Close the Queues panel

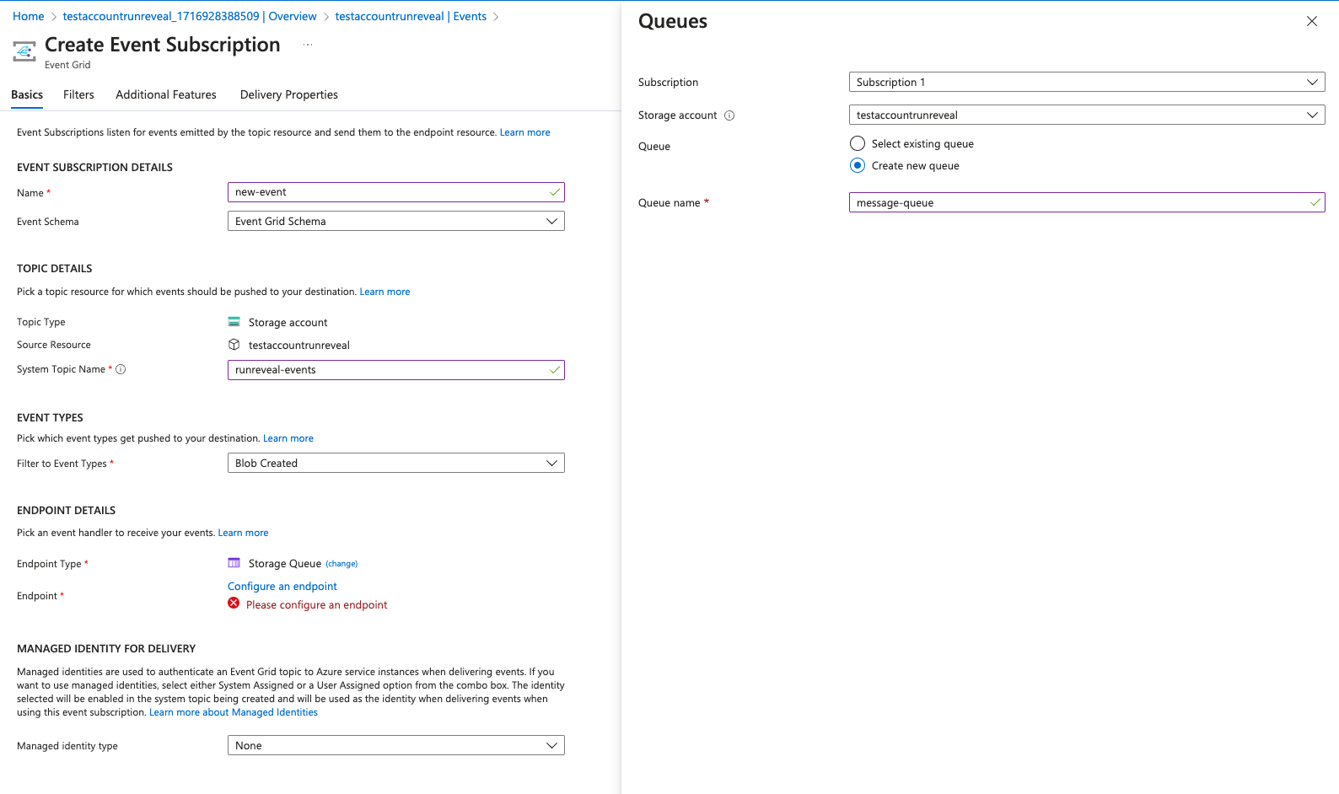[1311, 21]
